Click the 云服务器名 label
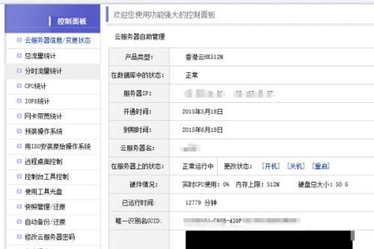Viewport: 374px width, 249px height. pyautogui.click(x=137, y=148)
